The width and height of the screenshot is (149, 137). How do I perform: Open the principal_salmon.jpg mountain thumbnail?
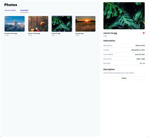pyautogui.click(x=14, y=24)
